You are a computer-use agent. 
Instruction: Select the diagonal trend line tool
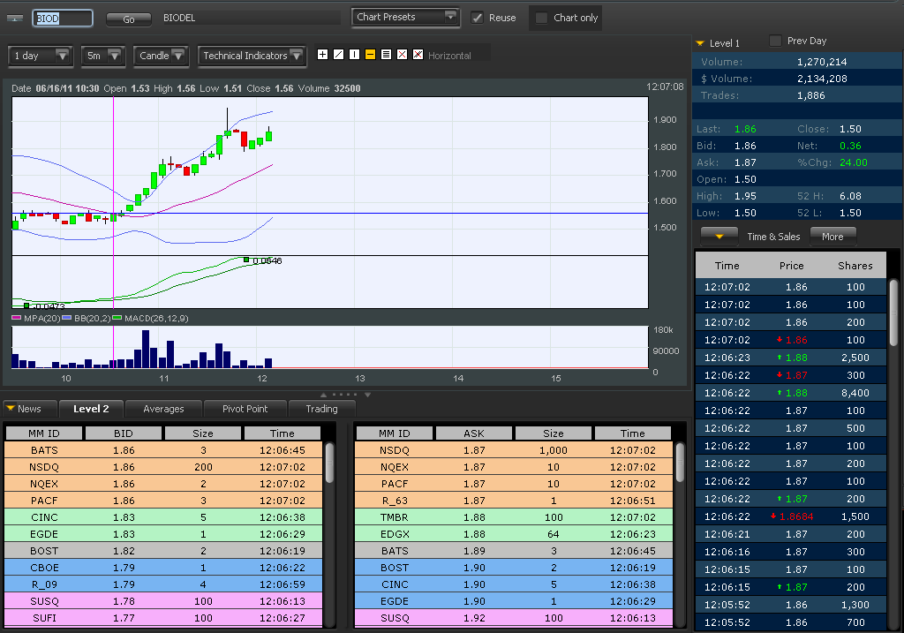[x=338, y=55]
